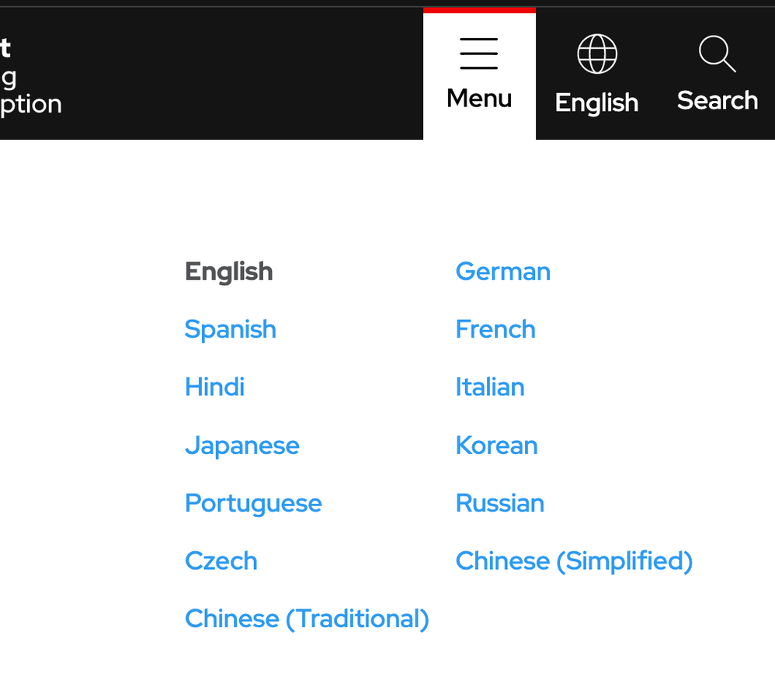Click the hamburger menu icon
Screen dimensions: 775x680
tap(479, 54)
